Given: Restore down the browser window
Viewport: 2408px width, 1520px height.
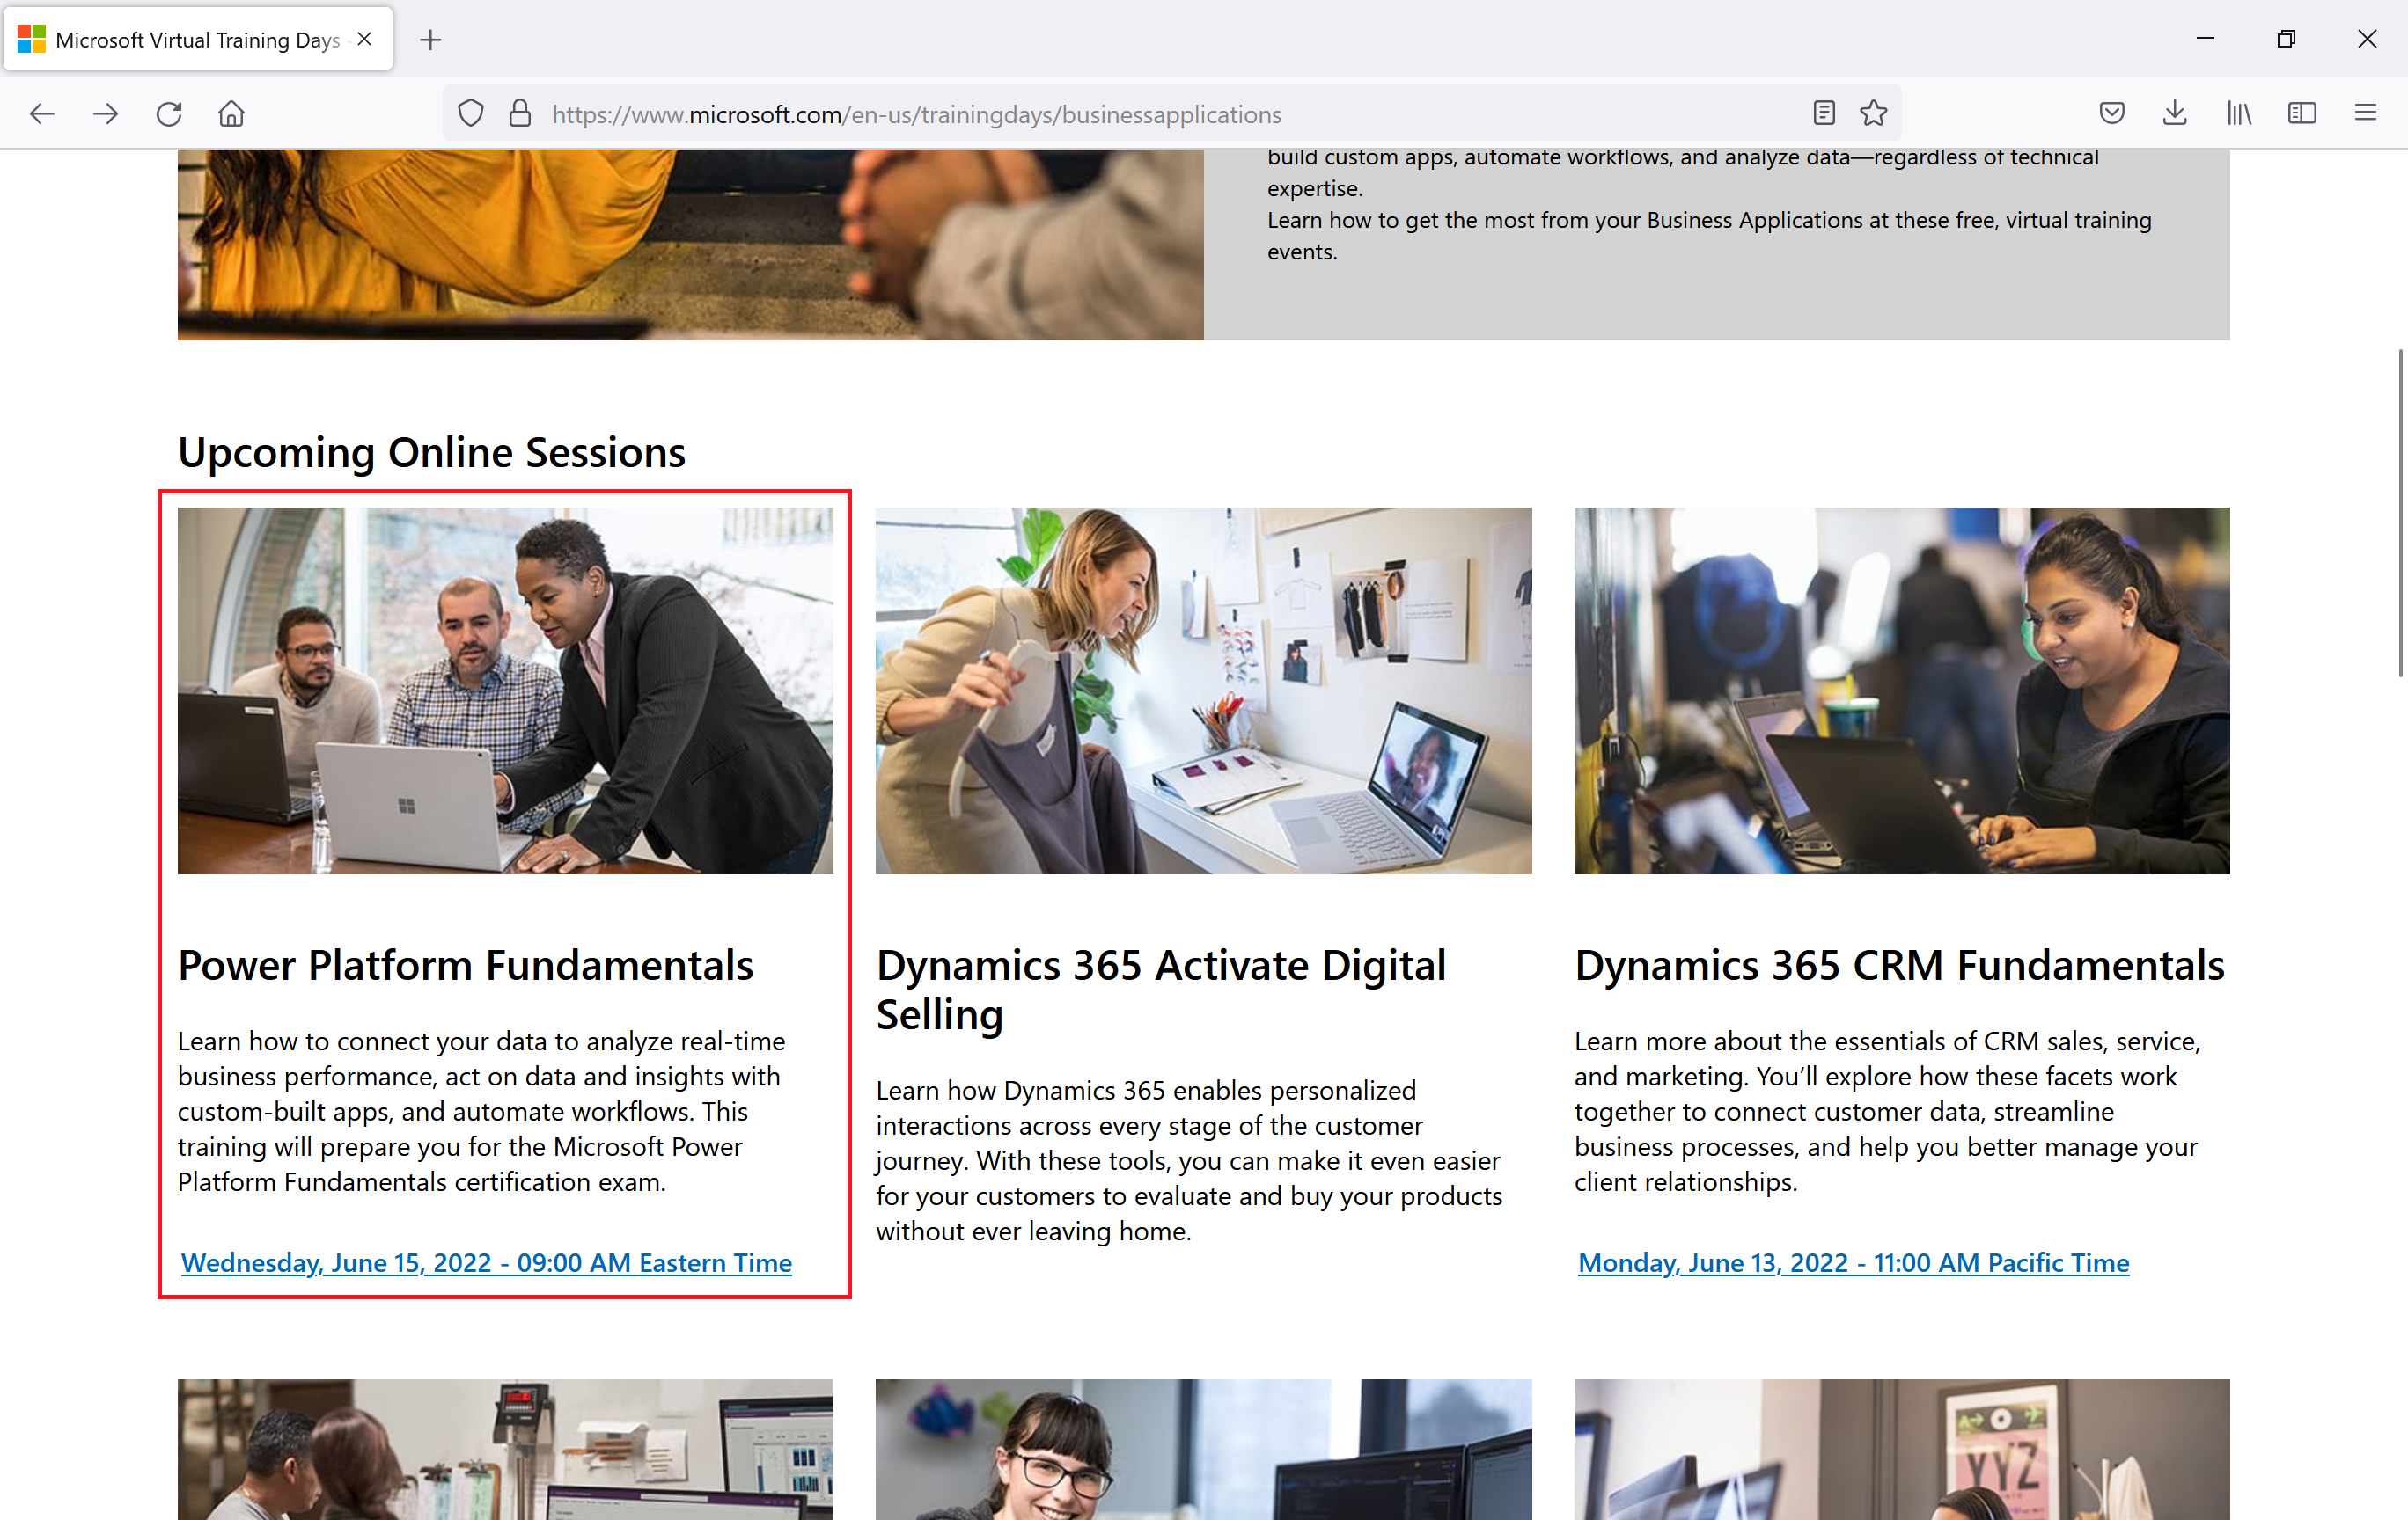Looking at the screenshot, I should coord(2286,39).
